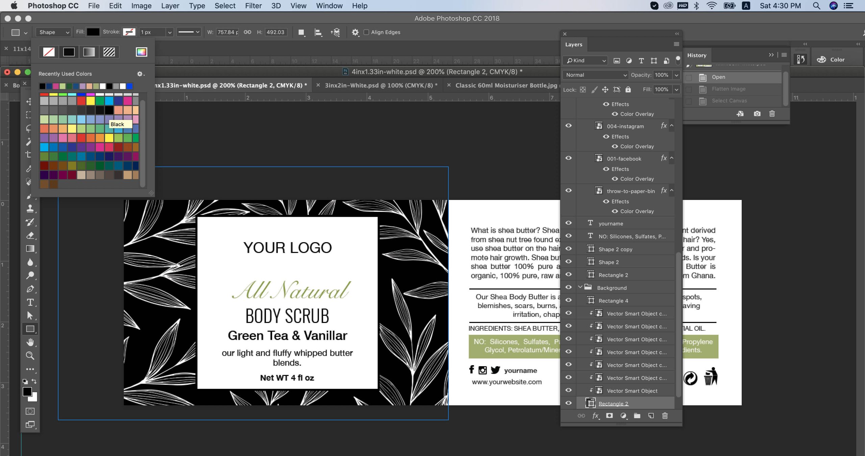Switch to 3inx2in-White.psd tab

381,85
